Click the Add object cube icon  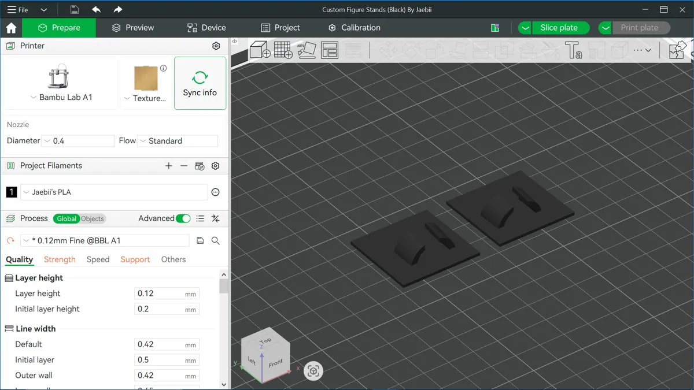[260, 50]
